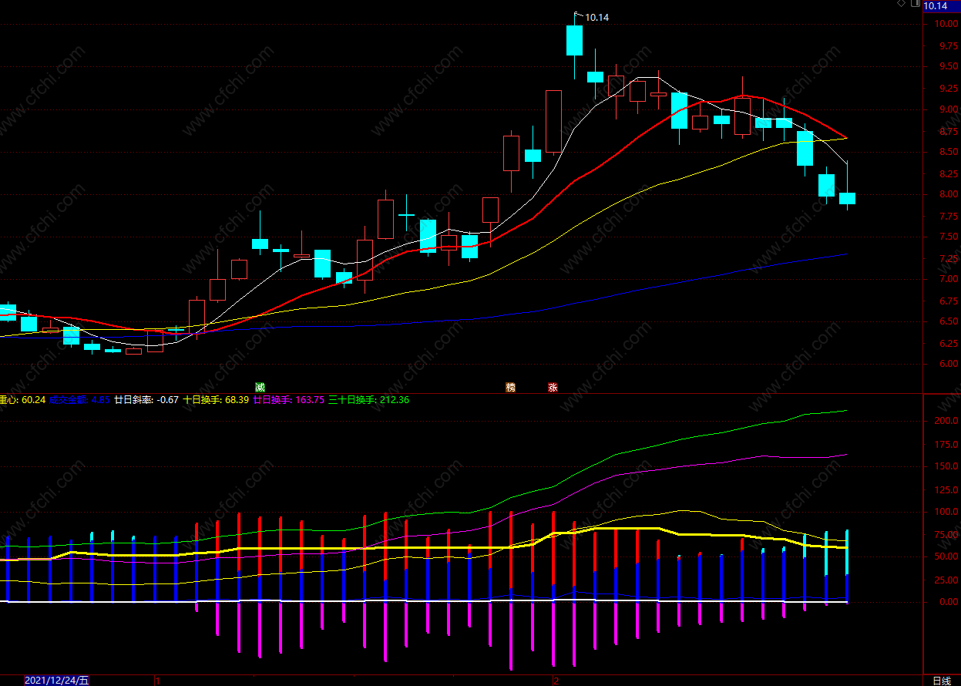Click the 廿日斜率 -0.67 indicator value

click(146, 399)
